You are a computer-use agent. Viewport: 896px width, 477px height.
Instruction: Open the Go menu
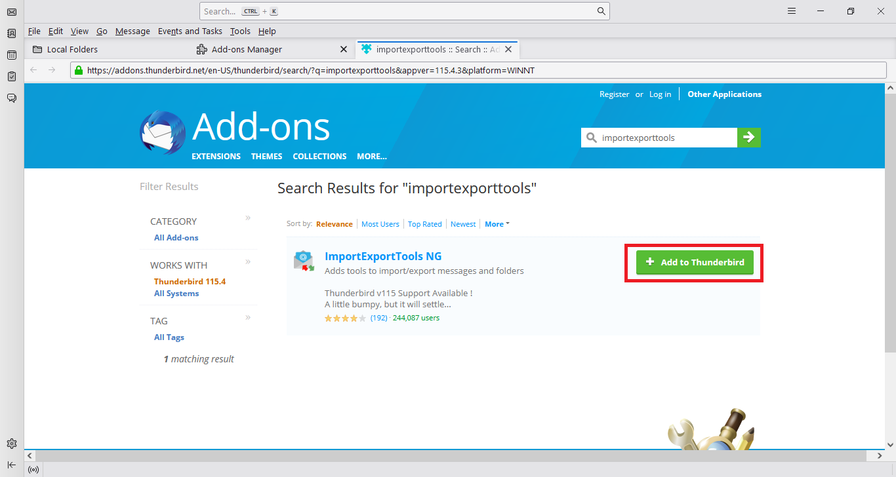point(102,31)
